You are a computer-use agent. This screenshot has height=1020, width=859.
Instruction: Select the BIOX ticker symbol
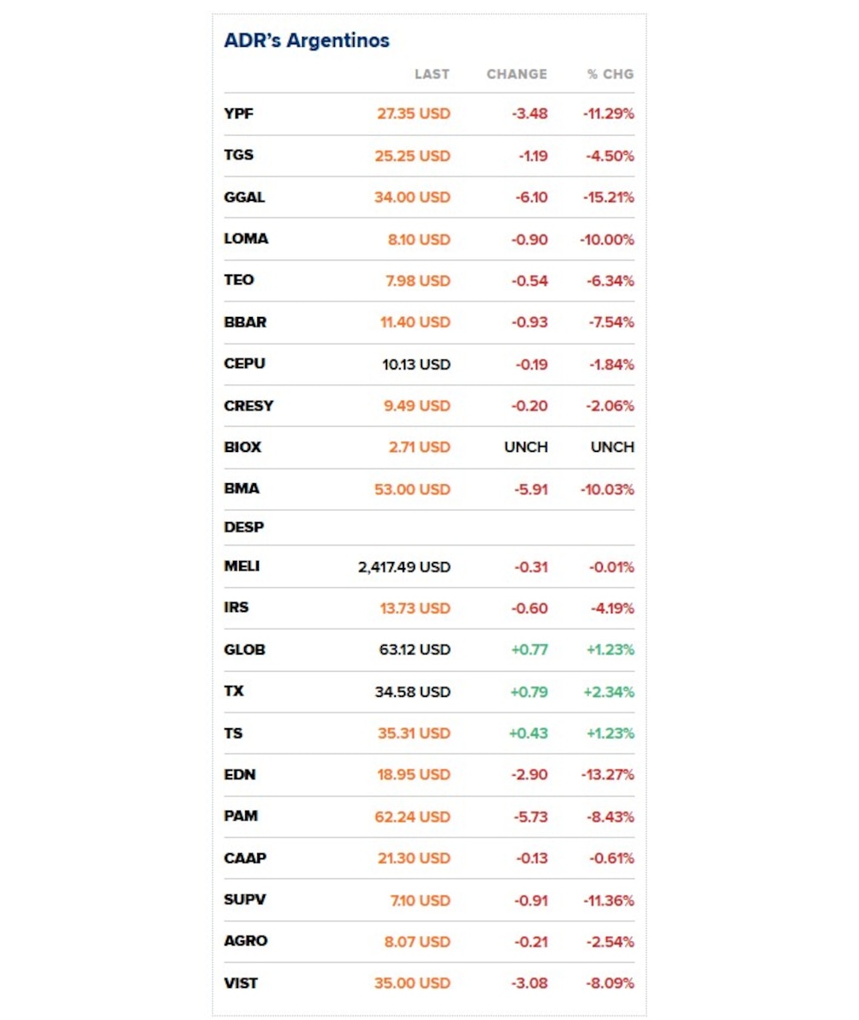(x=242, y=447)
